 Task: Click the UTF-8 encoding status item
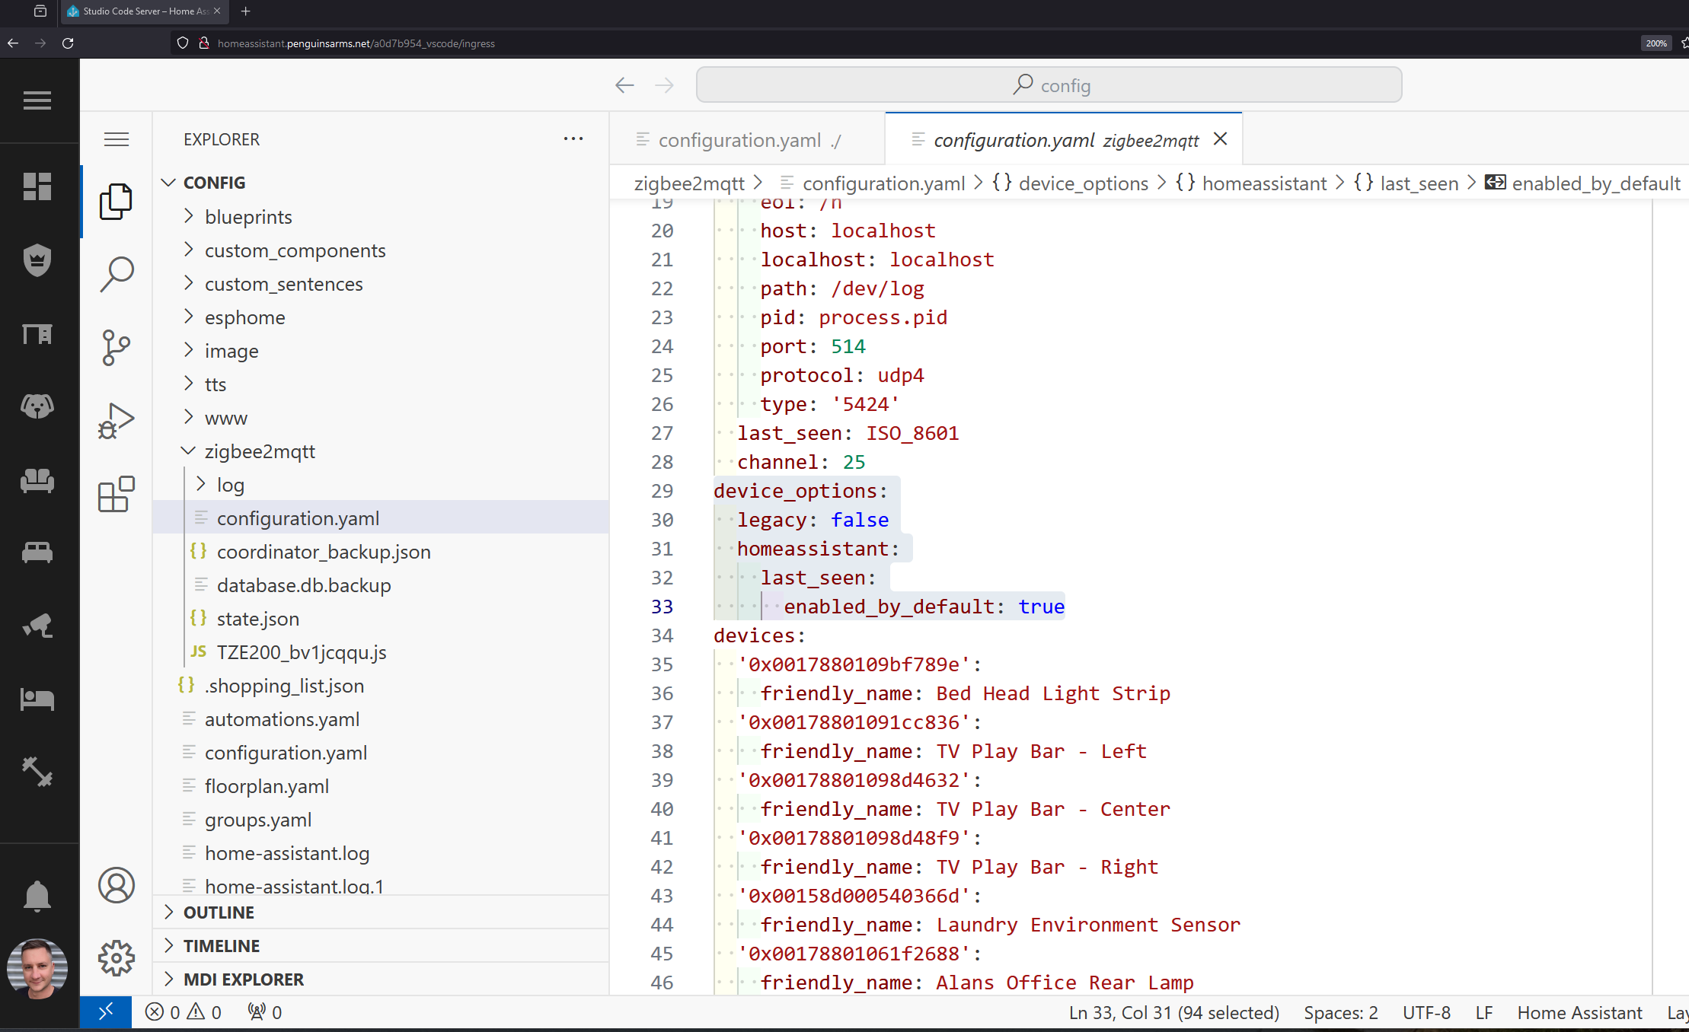[x=1426, y=1012]
